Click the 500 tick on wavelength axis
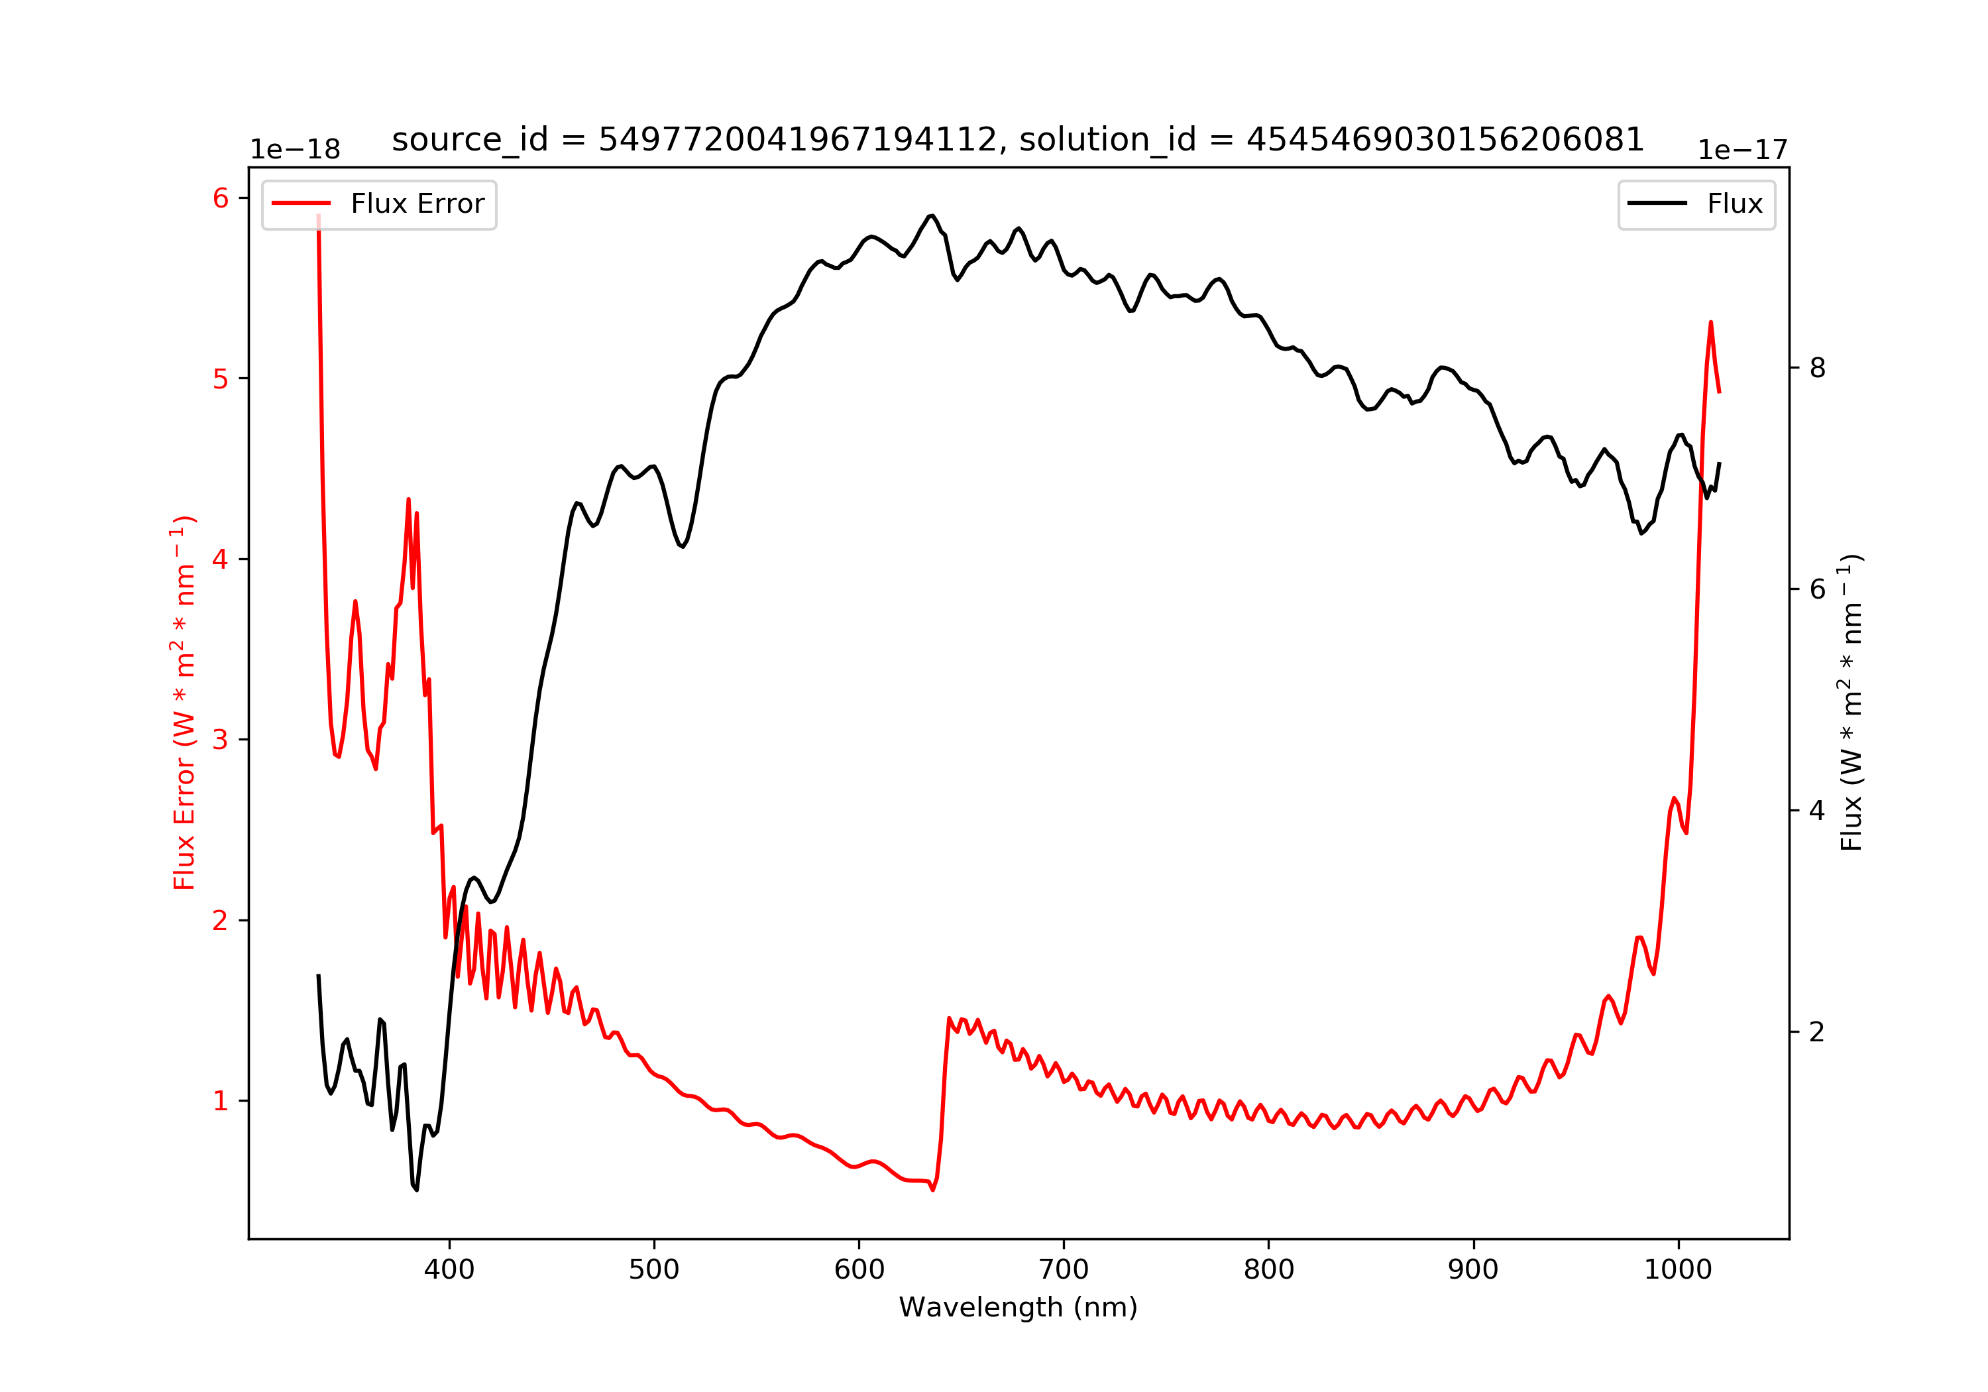The image size is (1988, 1392). (x=655, y=1270)
